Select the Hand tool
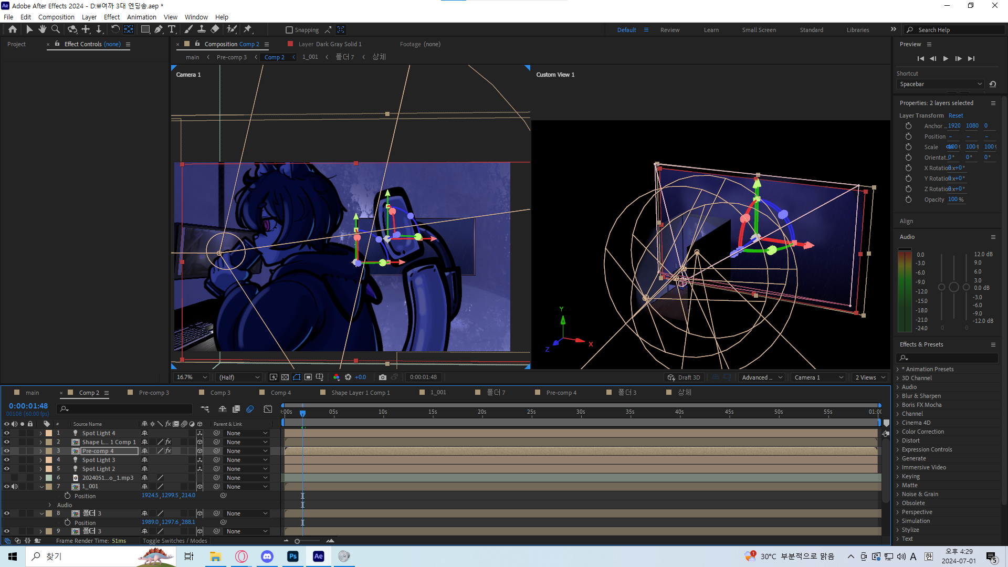The height and width of the screenshot is (567, 1008). tap(43, 29)
